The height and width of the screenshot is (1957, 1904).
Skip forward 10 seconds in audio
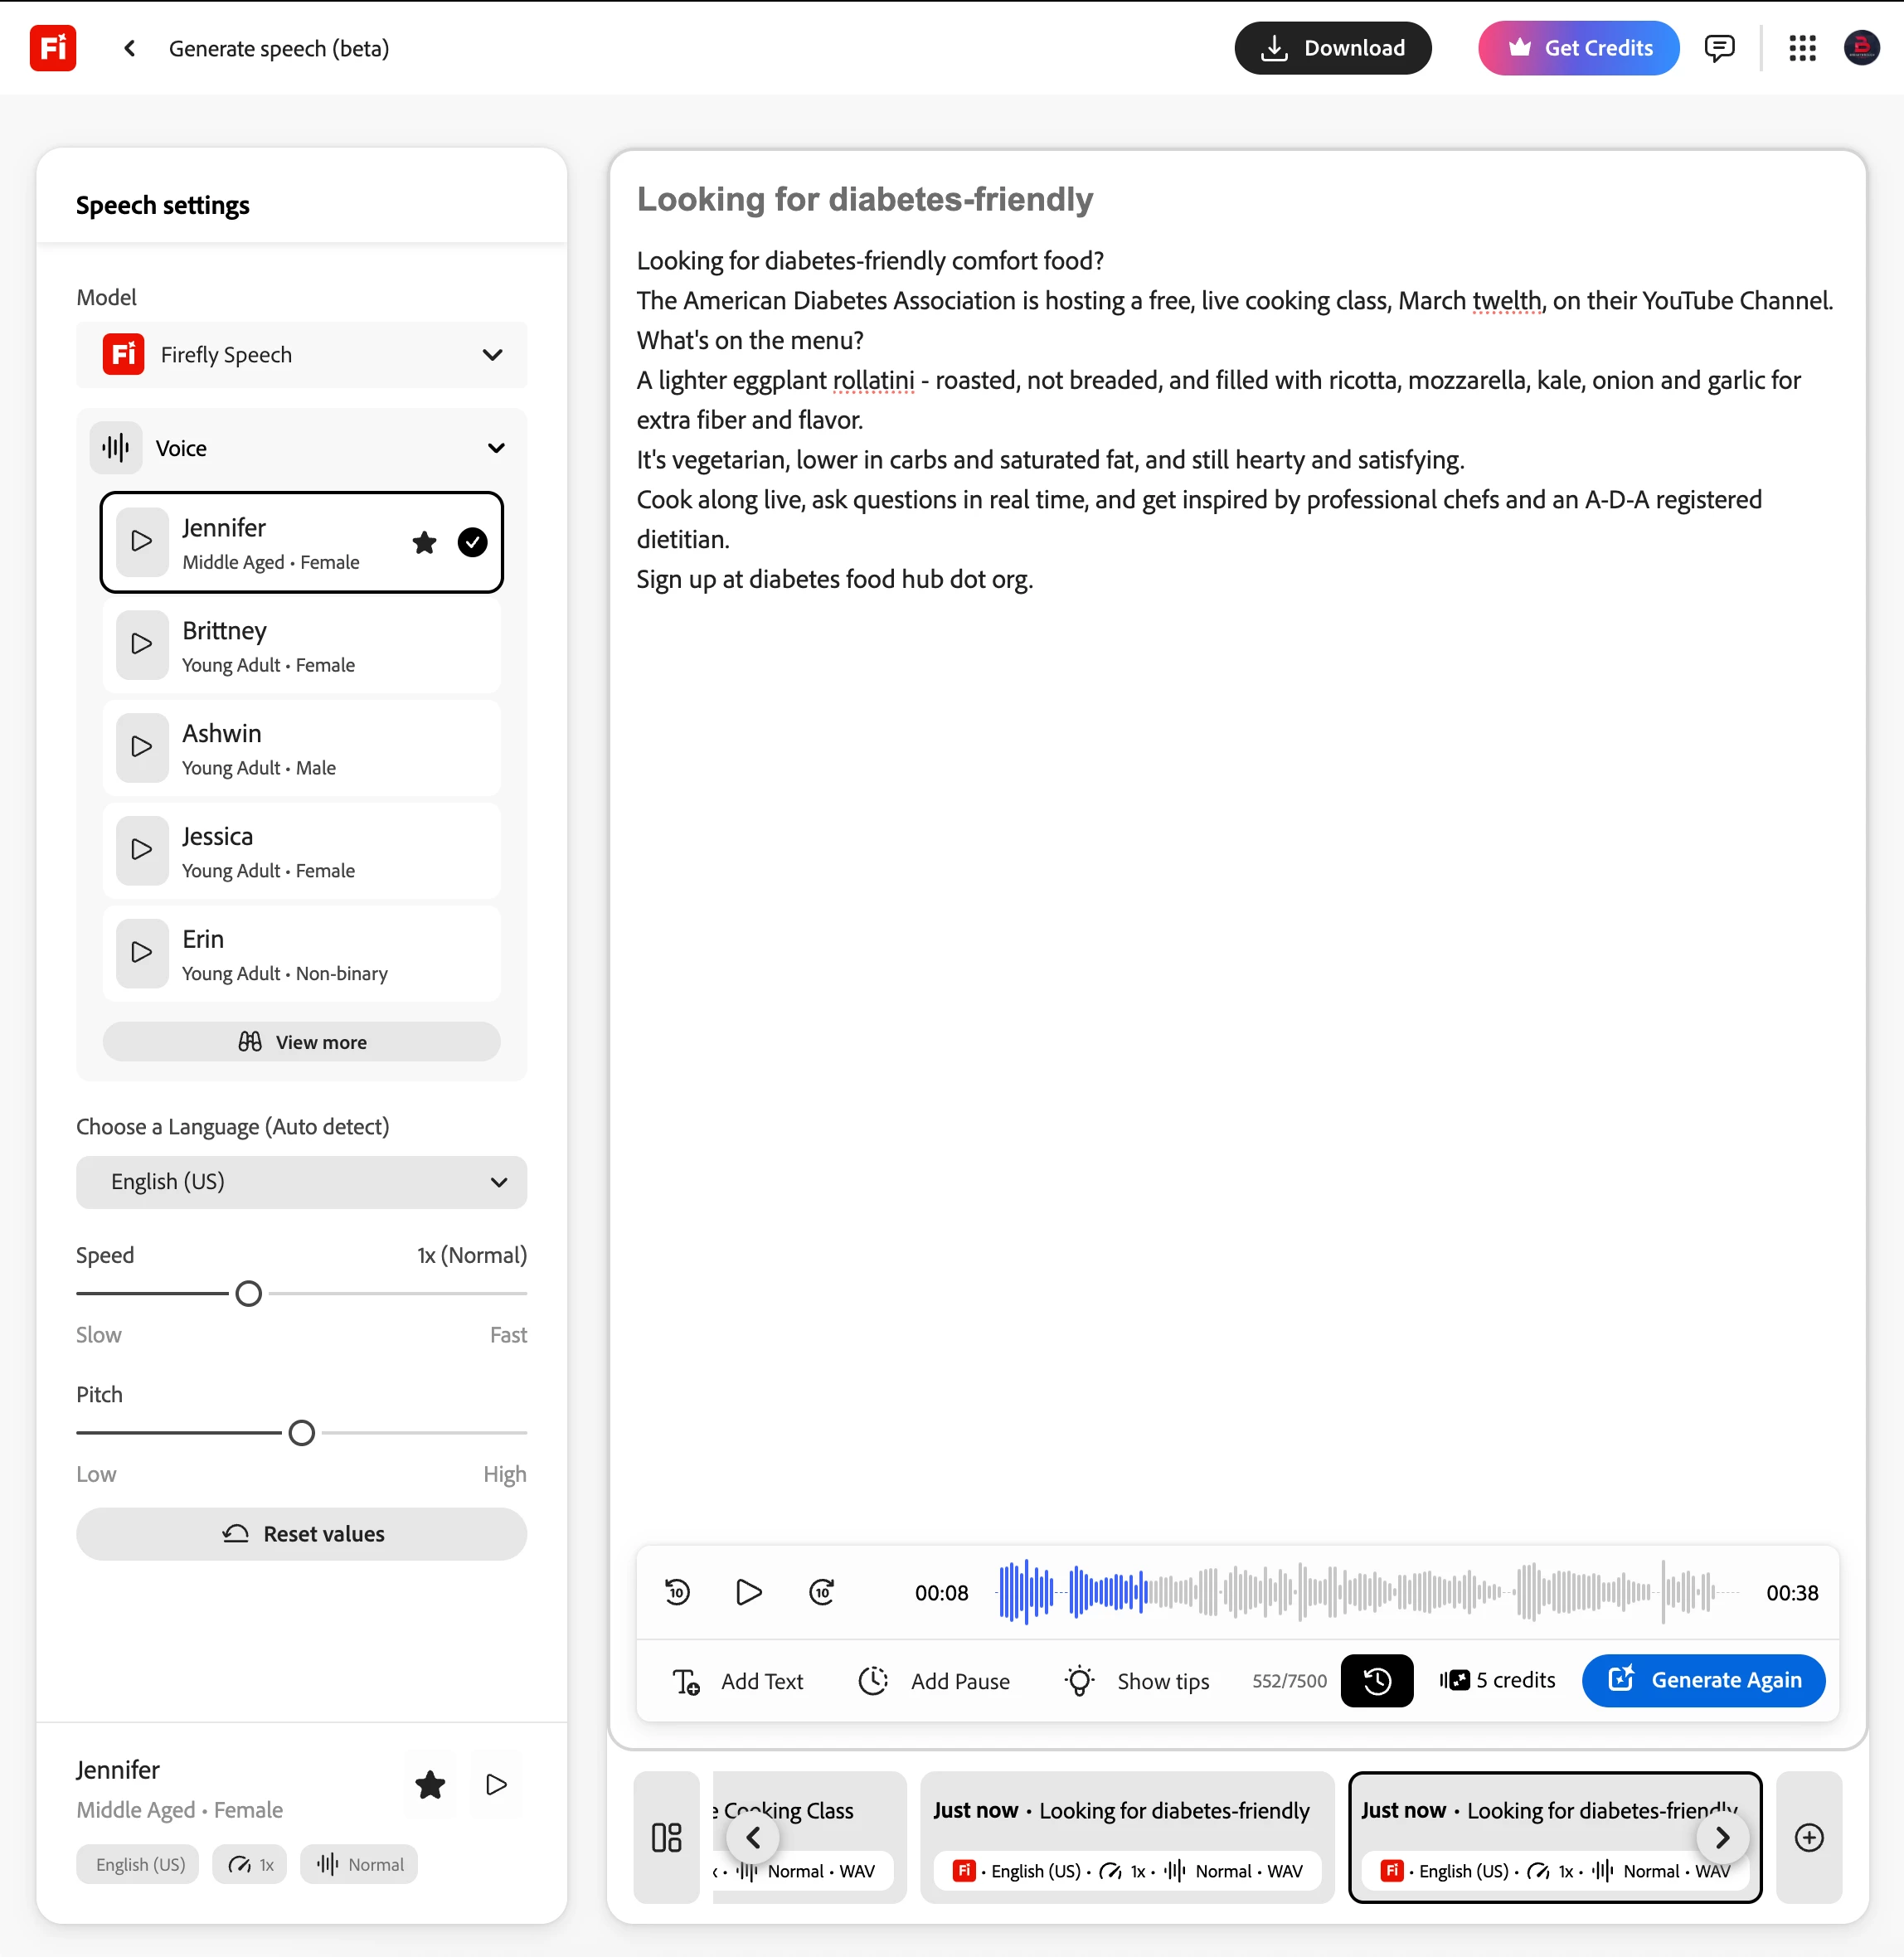821,1592
